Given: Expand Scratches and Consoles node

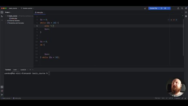Looking at the screenshot, I should coord(6,23).
